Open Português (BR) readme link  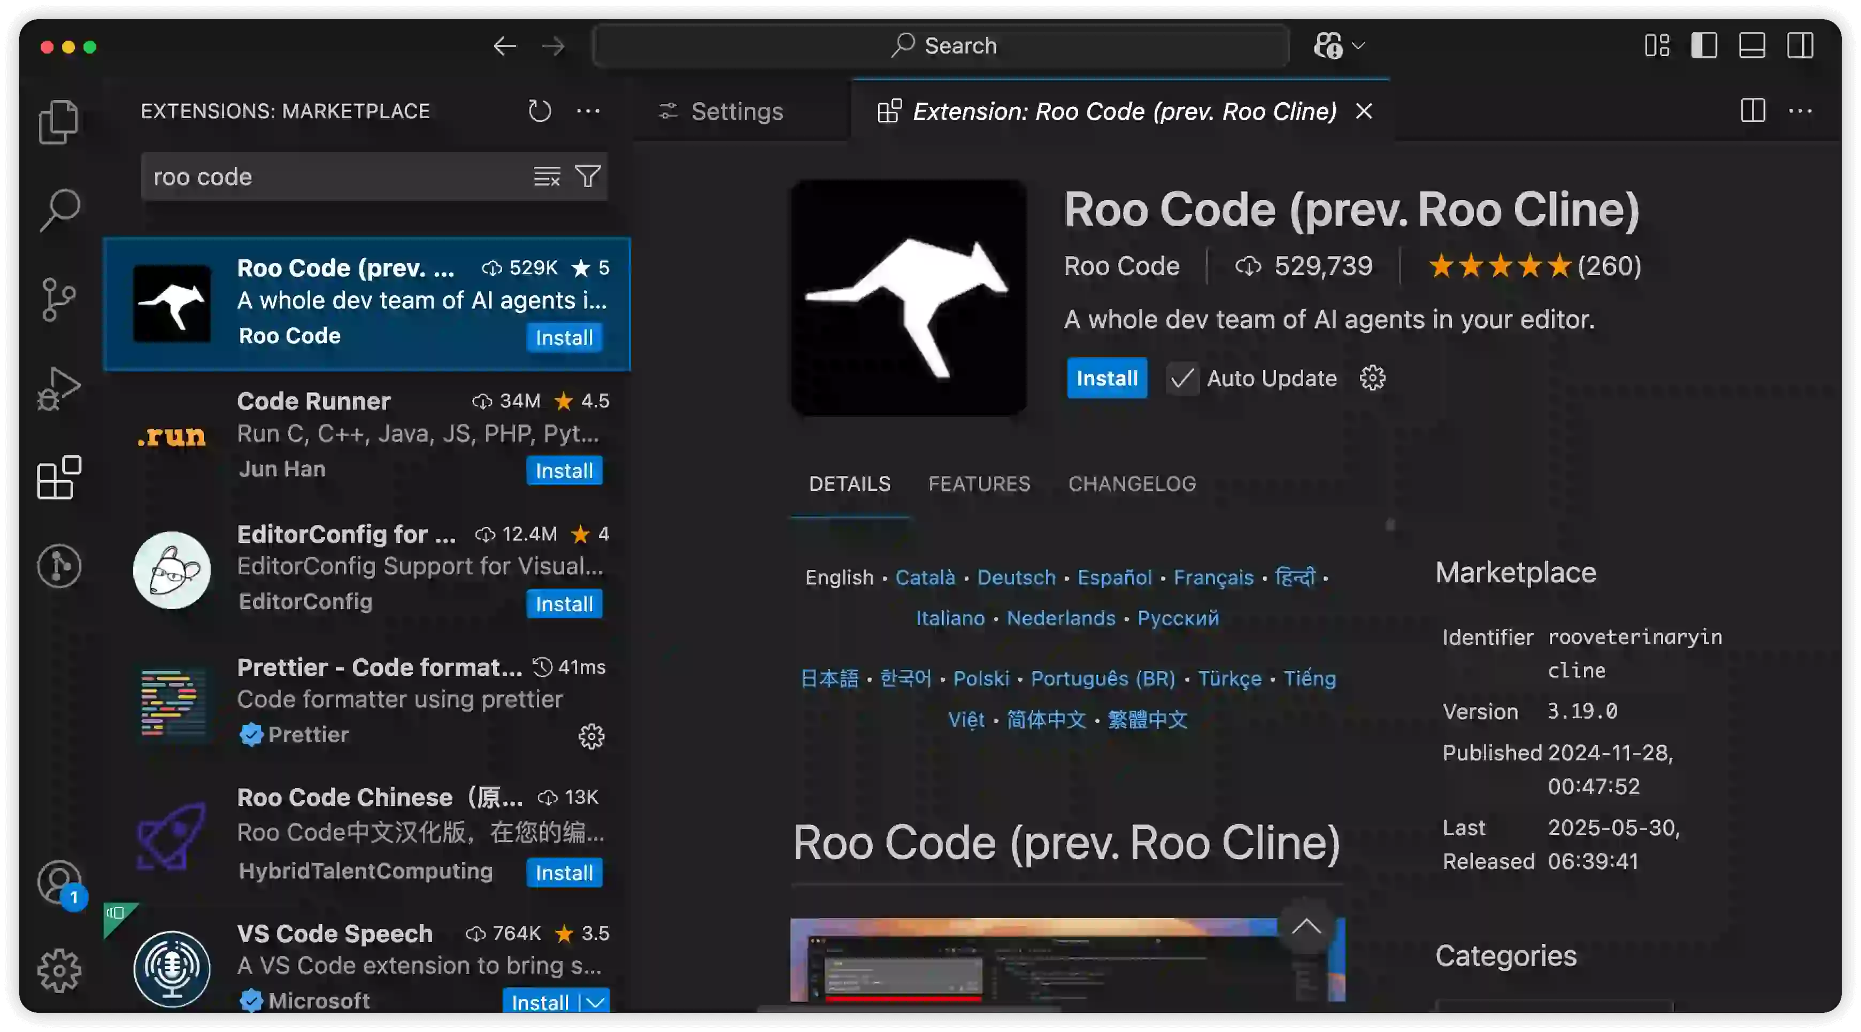coord(1103,678)
